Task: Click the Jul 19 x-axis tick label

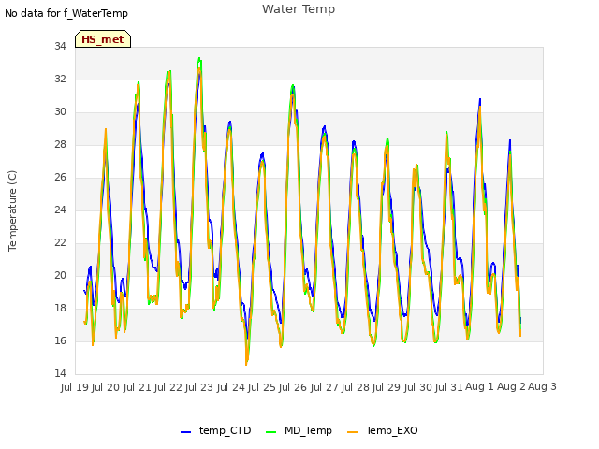Action: tap(75, 387)
